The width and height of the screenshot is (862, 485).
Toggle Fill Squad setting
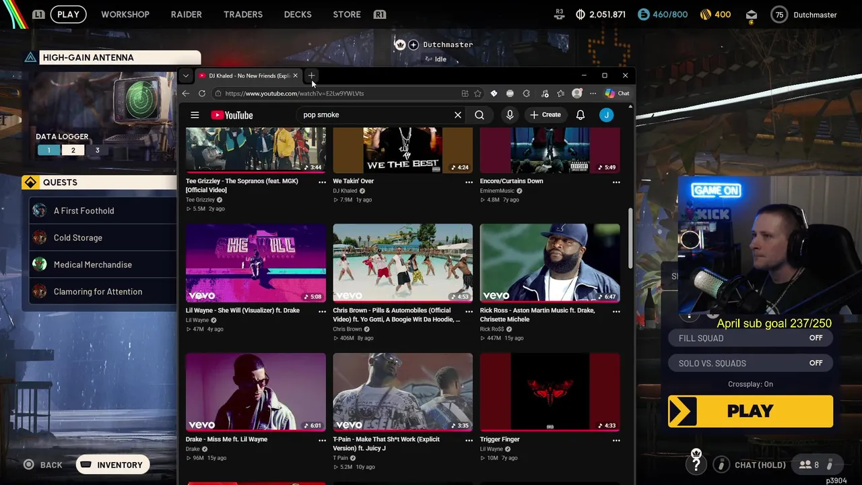[x=750, y=338]
